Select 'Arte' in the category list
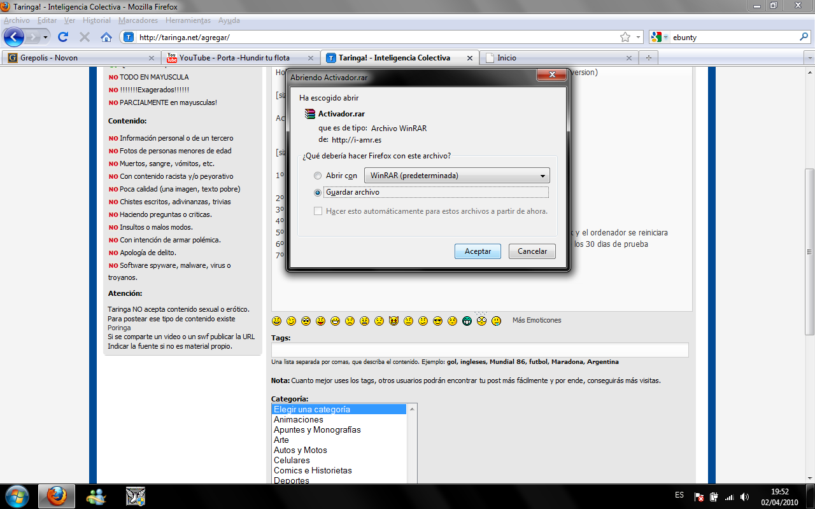 [x=339, y=440]
